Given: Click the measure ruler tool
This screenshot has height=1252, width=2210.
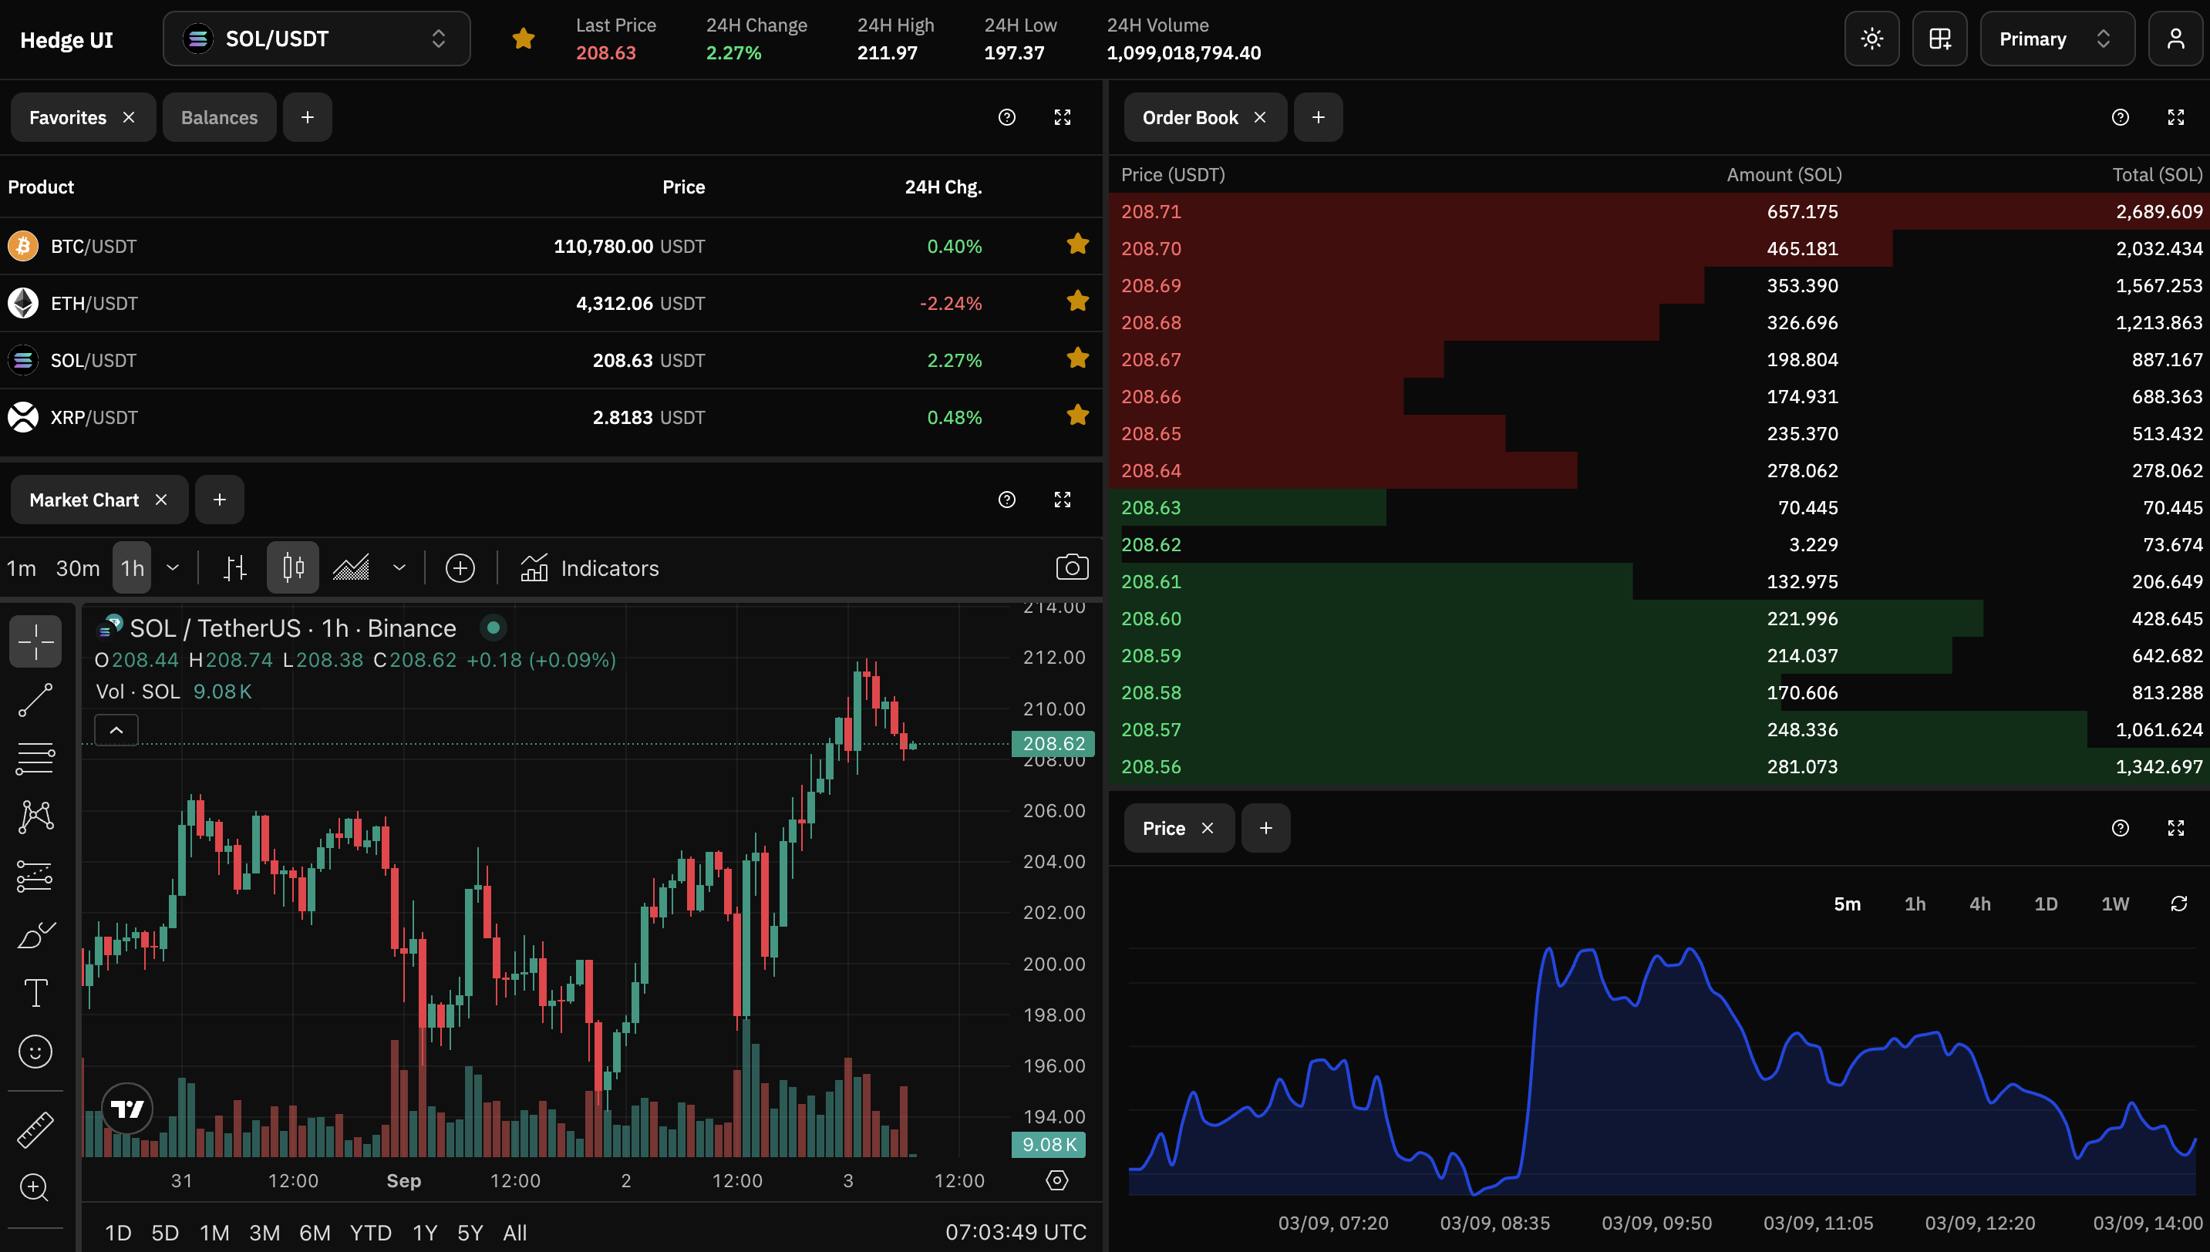Looking at the screenshot, I should click(35, 1130).
